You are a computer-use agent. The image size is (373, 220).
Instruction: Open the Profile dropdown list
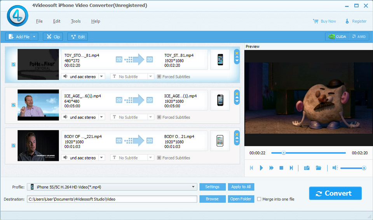click(112, 187)
